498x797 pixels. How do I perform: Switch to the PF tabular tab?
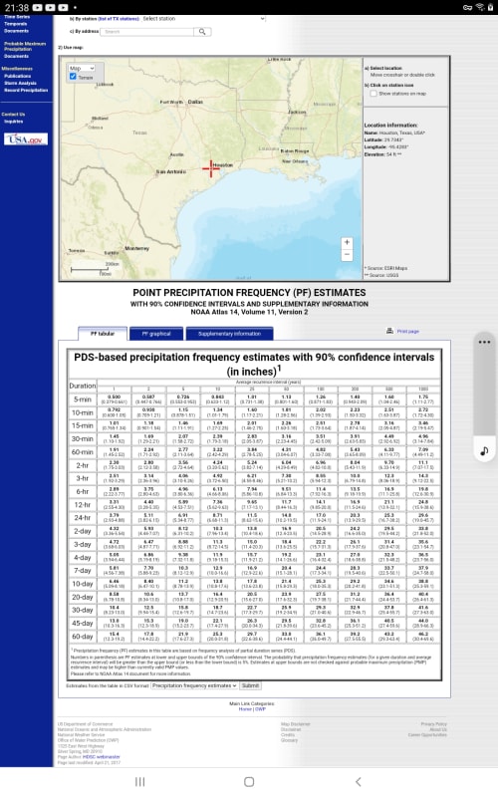(x=103, y=334)
